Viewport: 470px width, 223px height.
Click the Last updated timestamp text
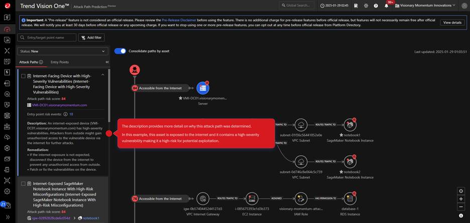tap(440, 52)
